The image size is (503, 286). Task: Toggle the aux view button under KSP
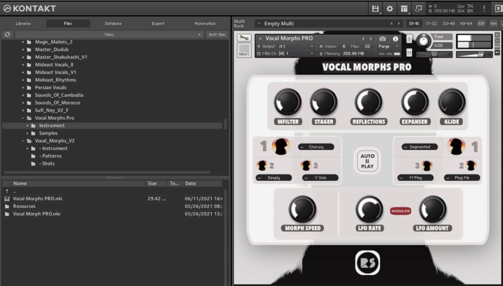pyautogui.click(x=493, y=24)
